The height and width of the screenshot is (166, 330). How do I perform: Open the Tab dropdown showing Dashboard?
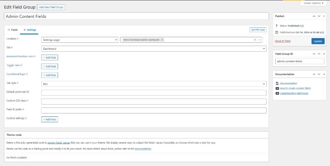tap(154, 49)
